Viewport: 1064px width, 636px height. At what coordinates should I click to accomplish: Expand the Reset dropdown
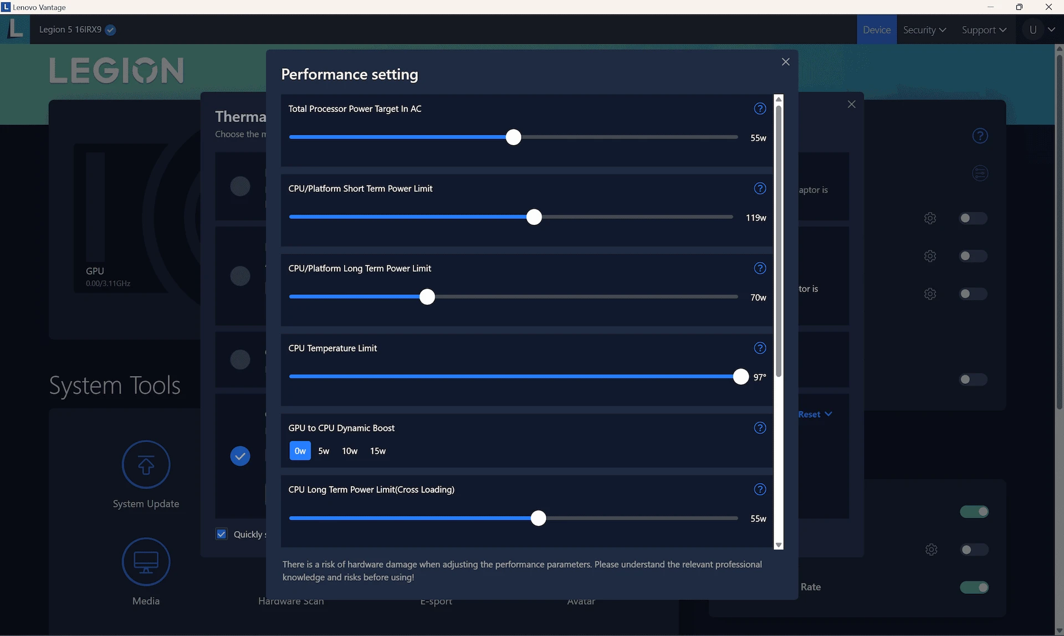815,414
